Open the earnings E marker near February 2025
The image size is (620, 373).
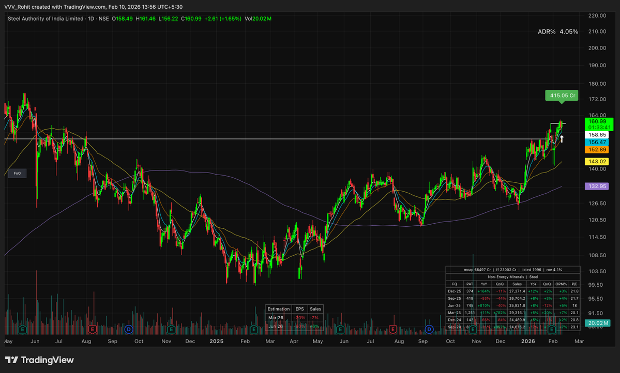pyautogui.click(x=254, y=329)
